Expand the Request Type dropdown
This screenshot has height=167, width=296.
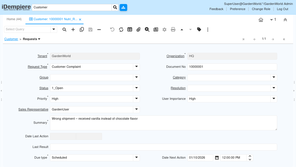pyautogui.click(x=136, y=67)
